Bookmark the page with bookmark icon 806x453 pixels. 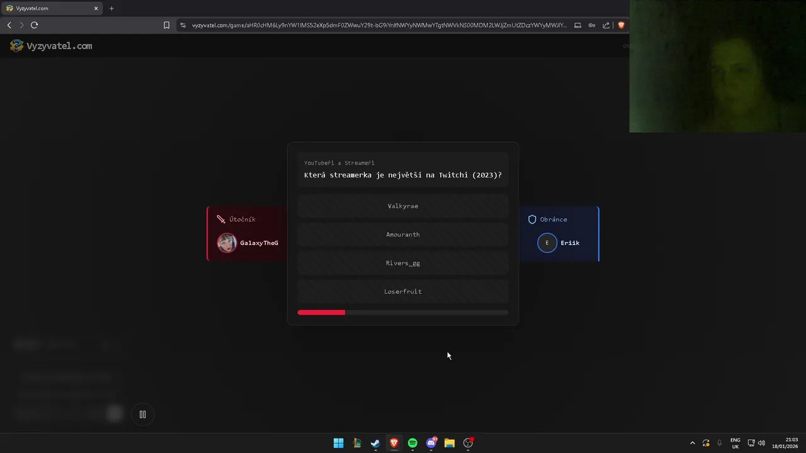(x=166, y=25)
